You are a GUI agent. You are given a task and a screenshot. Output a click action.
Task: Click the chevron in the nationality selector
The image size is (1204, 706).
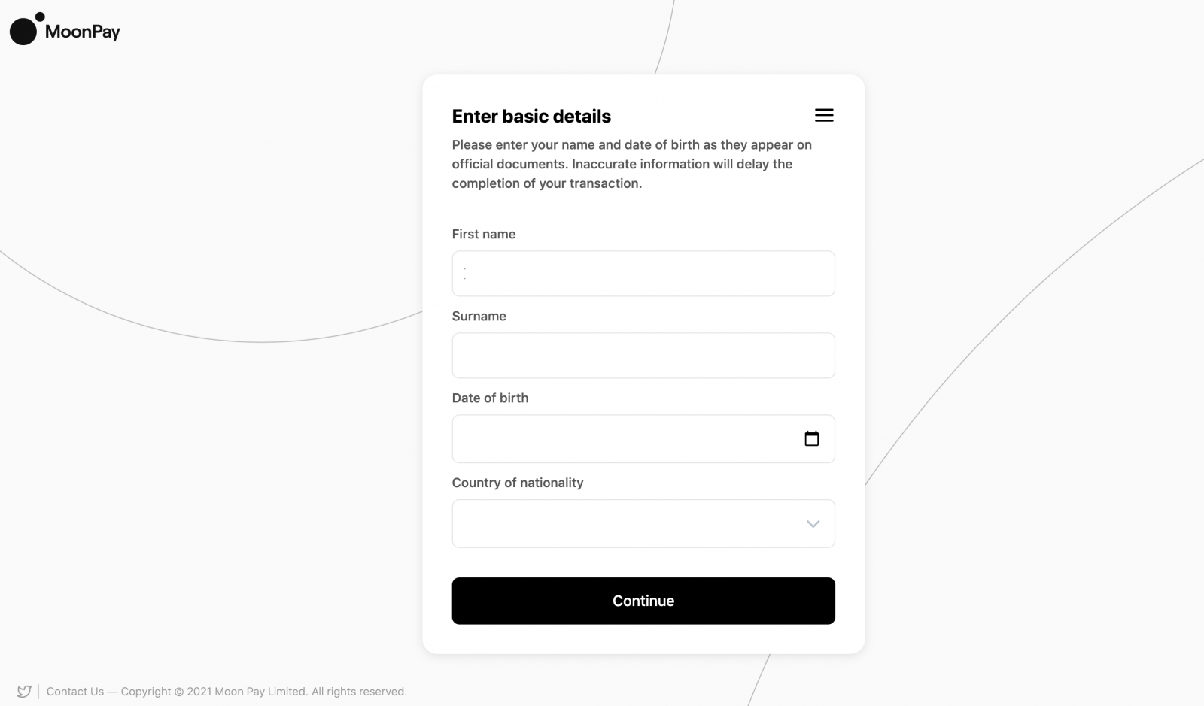tap(813, 523)
